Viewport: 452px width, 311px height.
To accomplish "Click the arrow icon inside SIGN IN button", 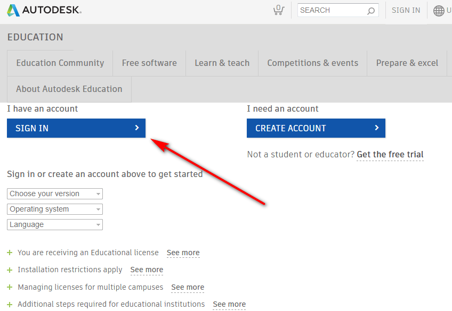I will coord(138,128).
